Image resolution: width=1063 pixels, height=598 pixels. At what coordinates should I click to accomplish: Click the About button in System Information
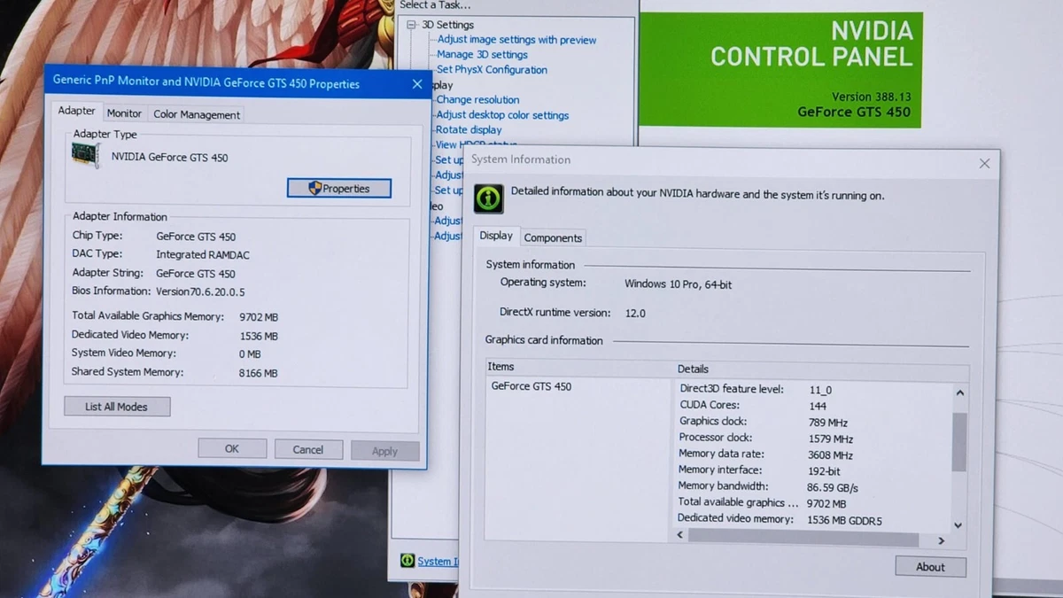coord(930,567)
